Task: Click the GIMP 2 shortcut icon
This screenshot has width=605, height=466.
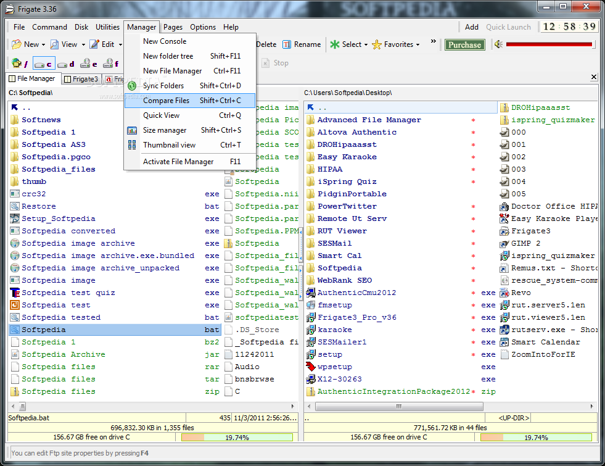Action: point(504,244)
